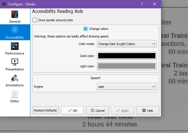Open the Performance settings page
The height and width of the screenshot is (133, 188).
click(15, 48)
